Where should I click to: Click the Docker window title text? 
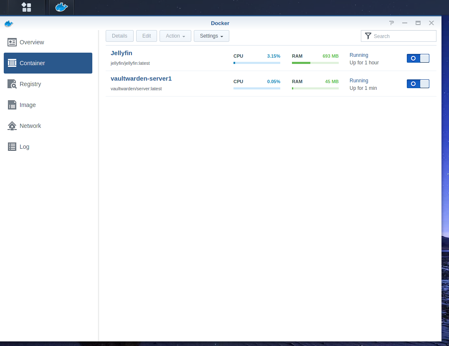(220, 23)
